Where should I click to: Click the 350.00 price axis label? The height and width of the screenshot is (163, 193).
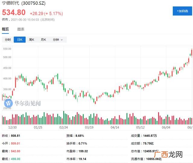point(7,89)
